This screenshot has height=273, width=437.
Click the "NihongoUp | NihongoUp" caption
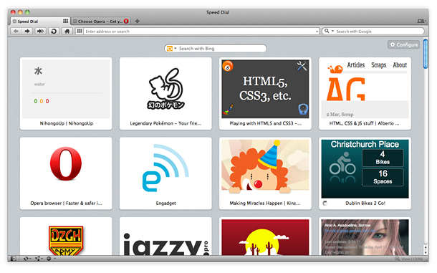pyautogui.click(x=67, y=123)
